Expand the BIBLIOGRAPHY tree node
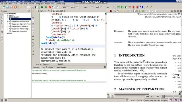182x102 pixels. click(8, 17)
